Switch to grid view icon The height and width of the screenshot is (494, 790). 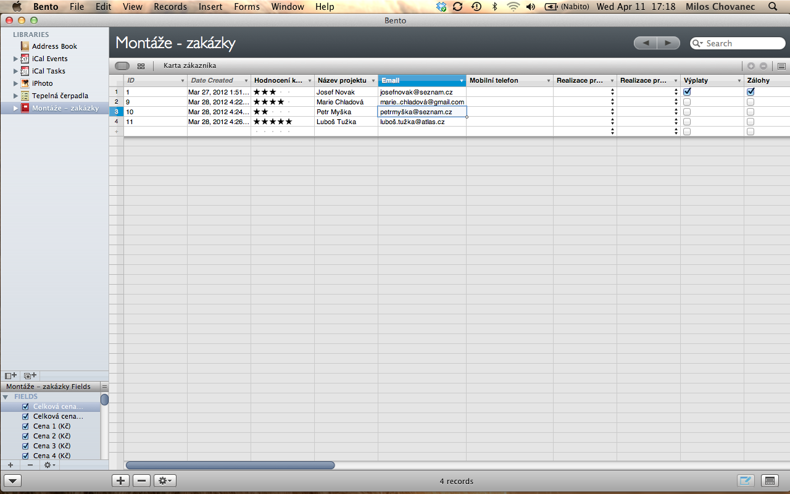click(141, 66)
